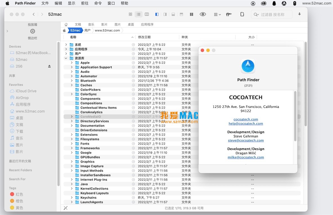This screenshot has width=333, height=215.
Task: Eject the 256 volume in the sidebar
Action: coord(49,66)
